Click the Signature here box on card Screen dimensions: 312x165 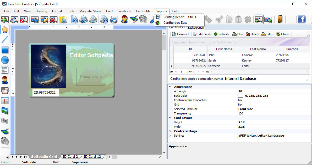(91, 77)
